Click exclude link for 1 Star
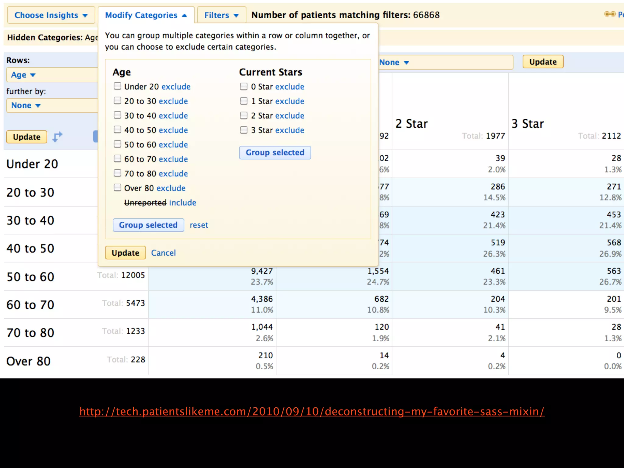The image size is (624, 468). [290, 101]
